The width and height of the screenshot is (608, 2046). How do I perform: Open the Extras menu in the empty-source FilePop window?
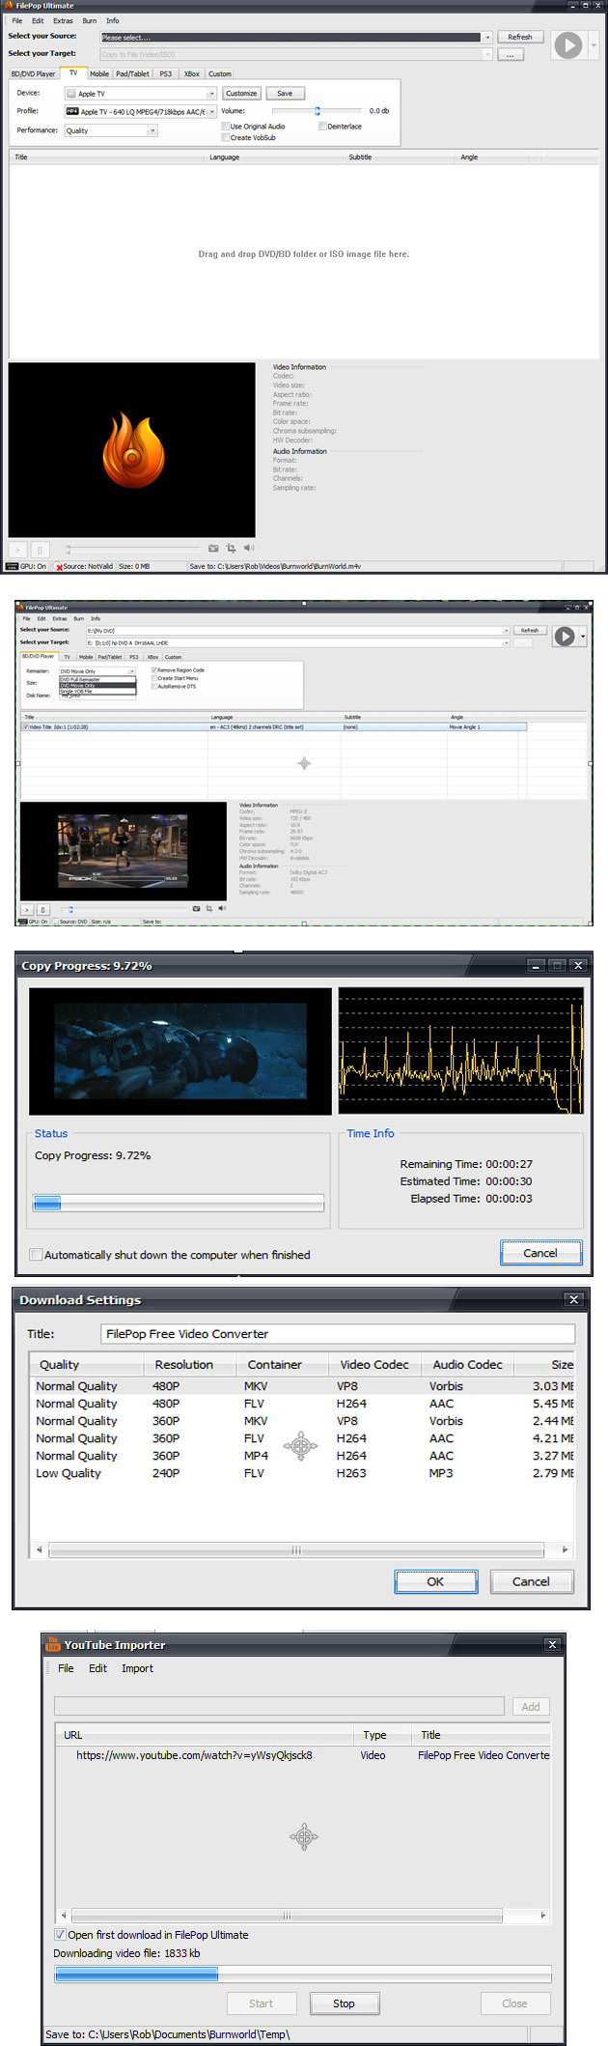coord(63,20)
